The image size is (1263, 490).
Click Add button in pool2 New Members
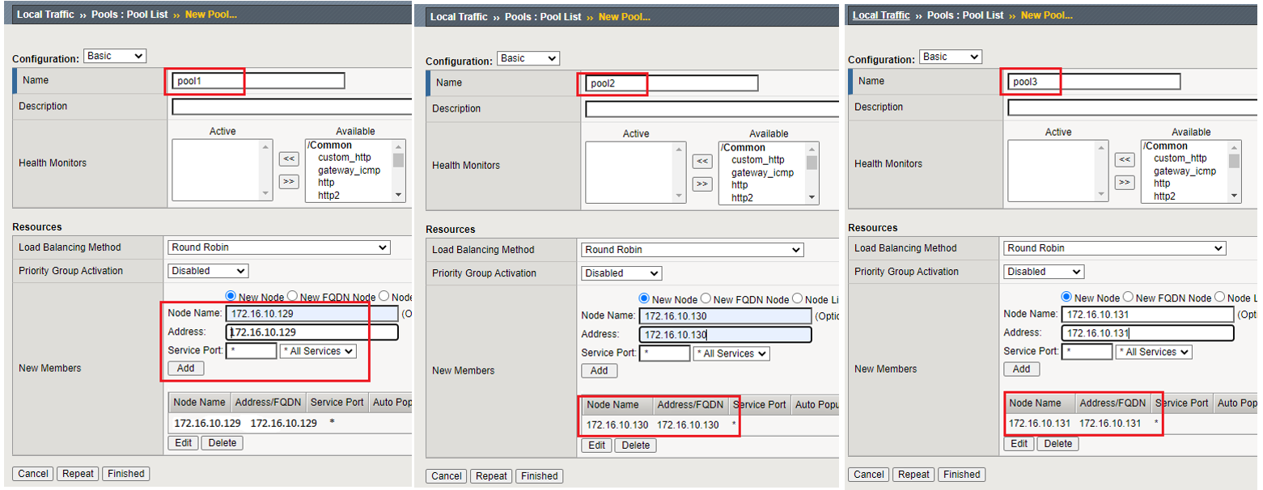(599, 370)
